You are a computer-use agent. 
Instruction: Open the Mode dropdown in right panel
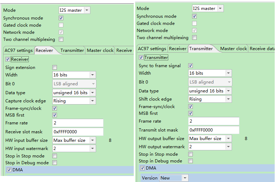[x=208, y=9]
